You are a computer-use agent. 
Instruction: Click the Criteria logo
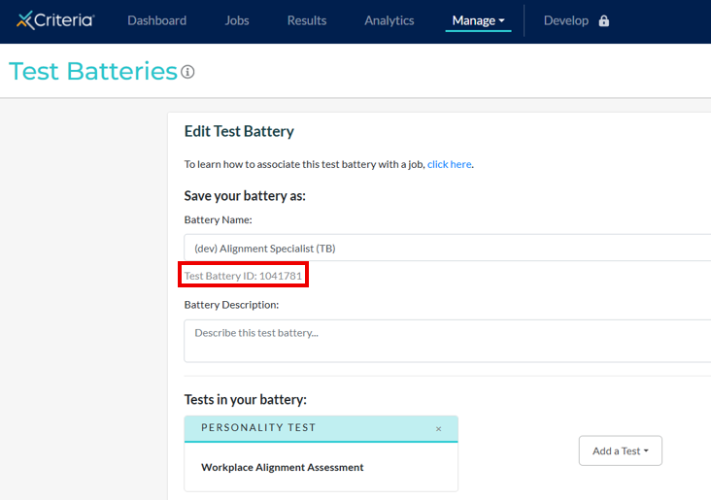pyautogui.click(x=54, y=20)
